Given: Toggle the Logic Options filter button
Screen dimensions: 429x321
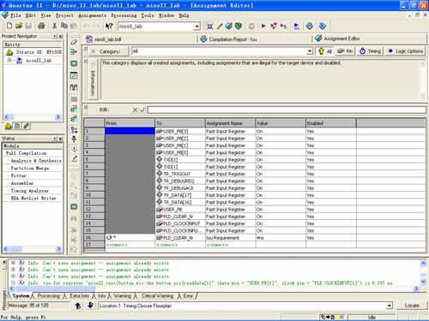Looking at the screenshot, I should [405, 51].
